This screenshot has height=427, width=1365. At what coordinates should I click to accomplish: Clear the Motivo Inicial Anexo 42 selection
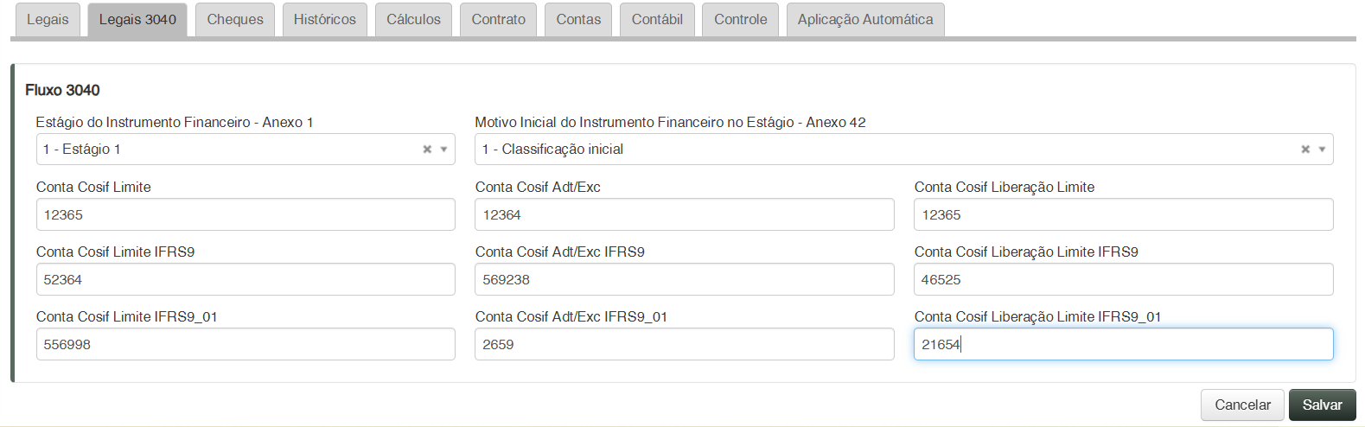[1305, 150]
